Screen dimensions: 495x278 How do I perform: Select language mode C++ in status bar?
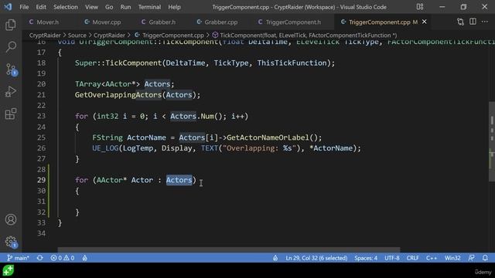pos(432,258)
